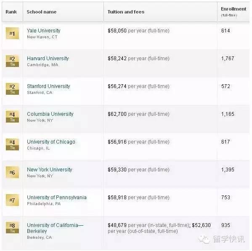Viewport: 252px width, 251px height.
Task: Sort by the School name column header
Action: pyautogui.click(x=42, y=12)
